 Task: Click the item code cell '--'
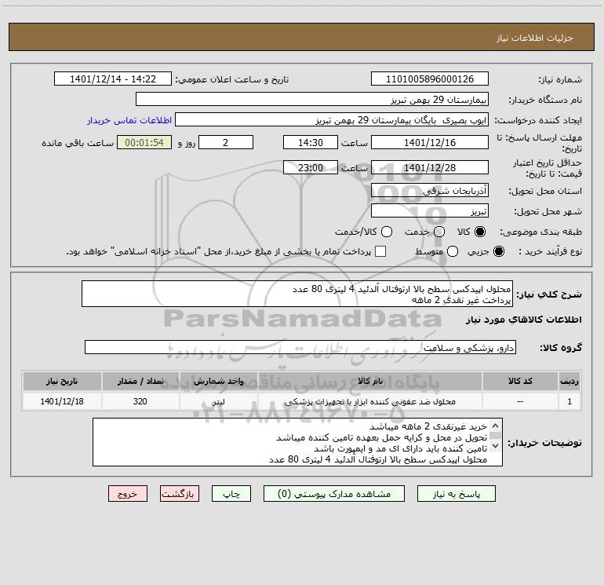click(x=520, y=401)
